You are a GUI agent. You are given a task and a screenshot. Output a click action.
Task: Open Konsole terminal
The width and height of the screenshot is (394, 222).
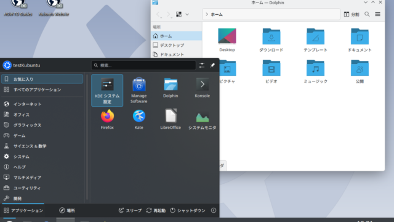point(203,88)
